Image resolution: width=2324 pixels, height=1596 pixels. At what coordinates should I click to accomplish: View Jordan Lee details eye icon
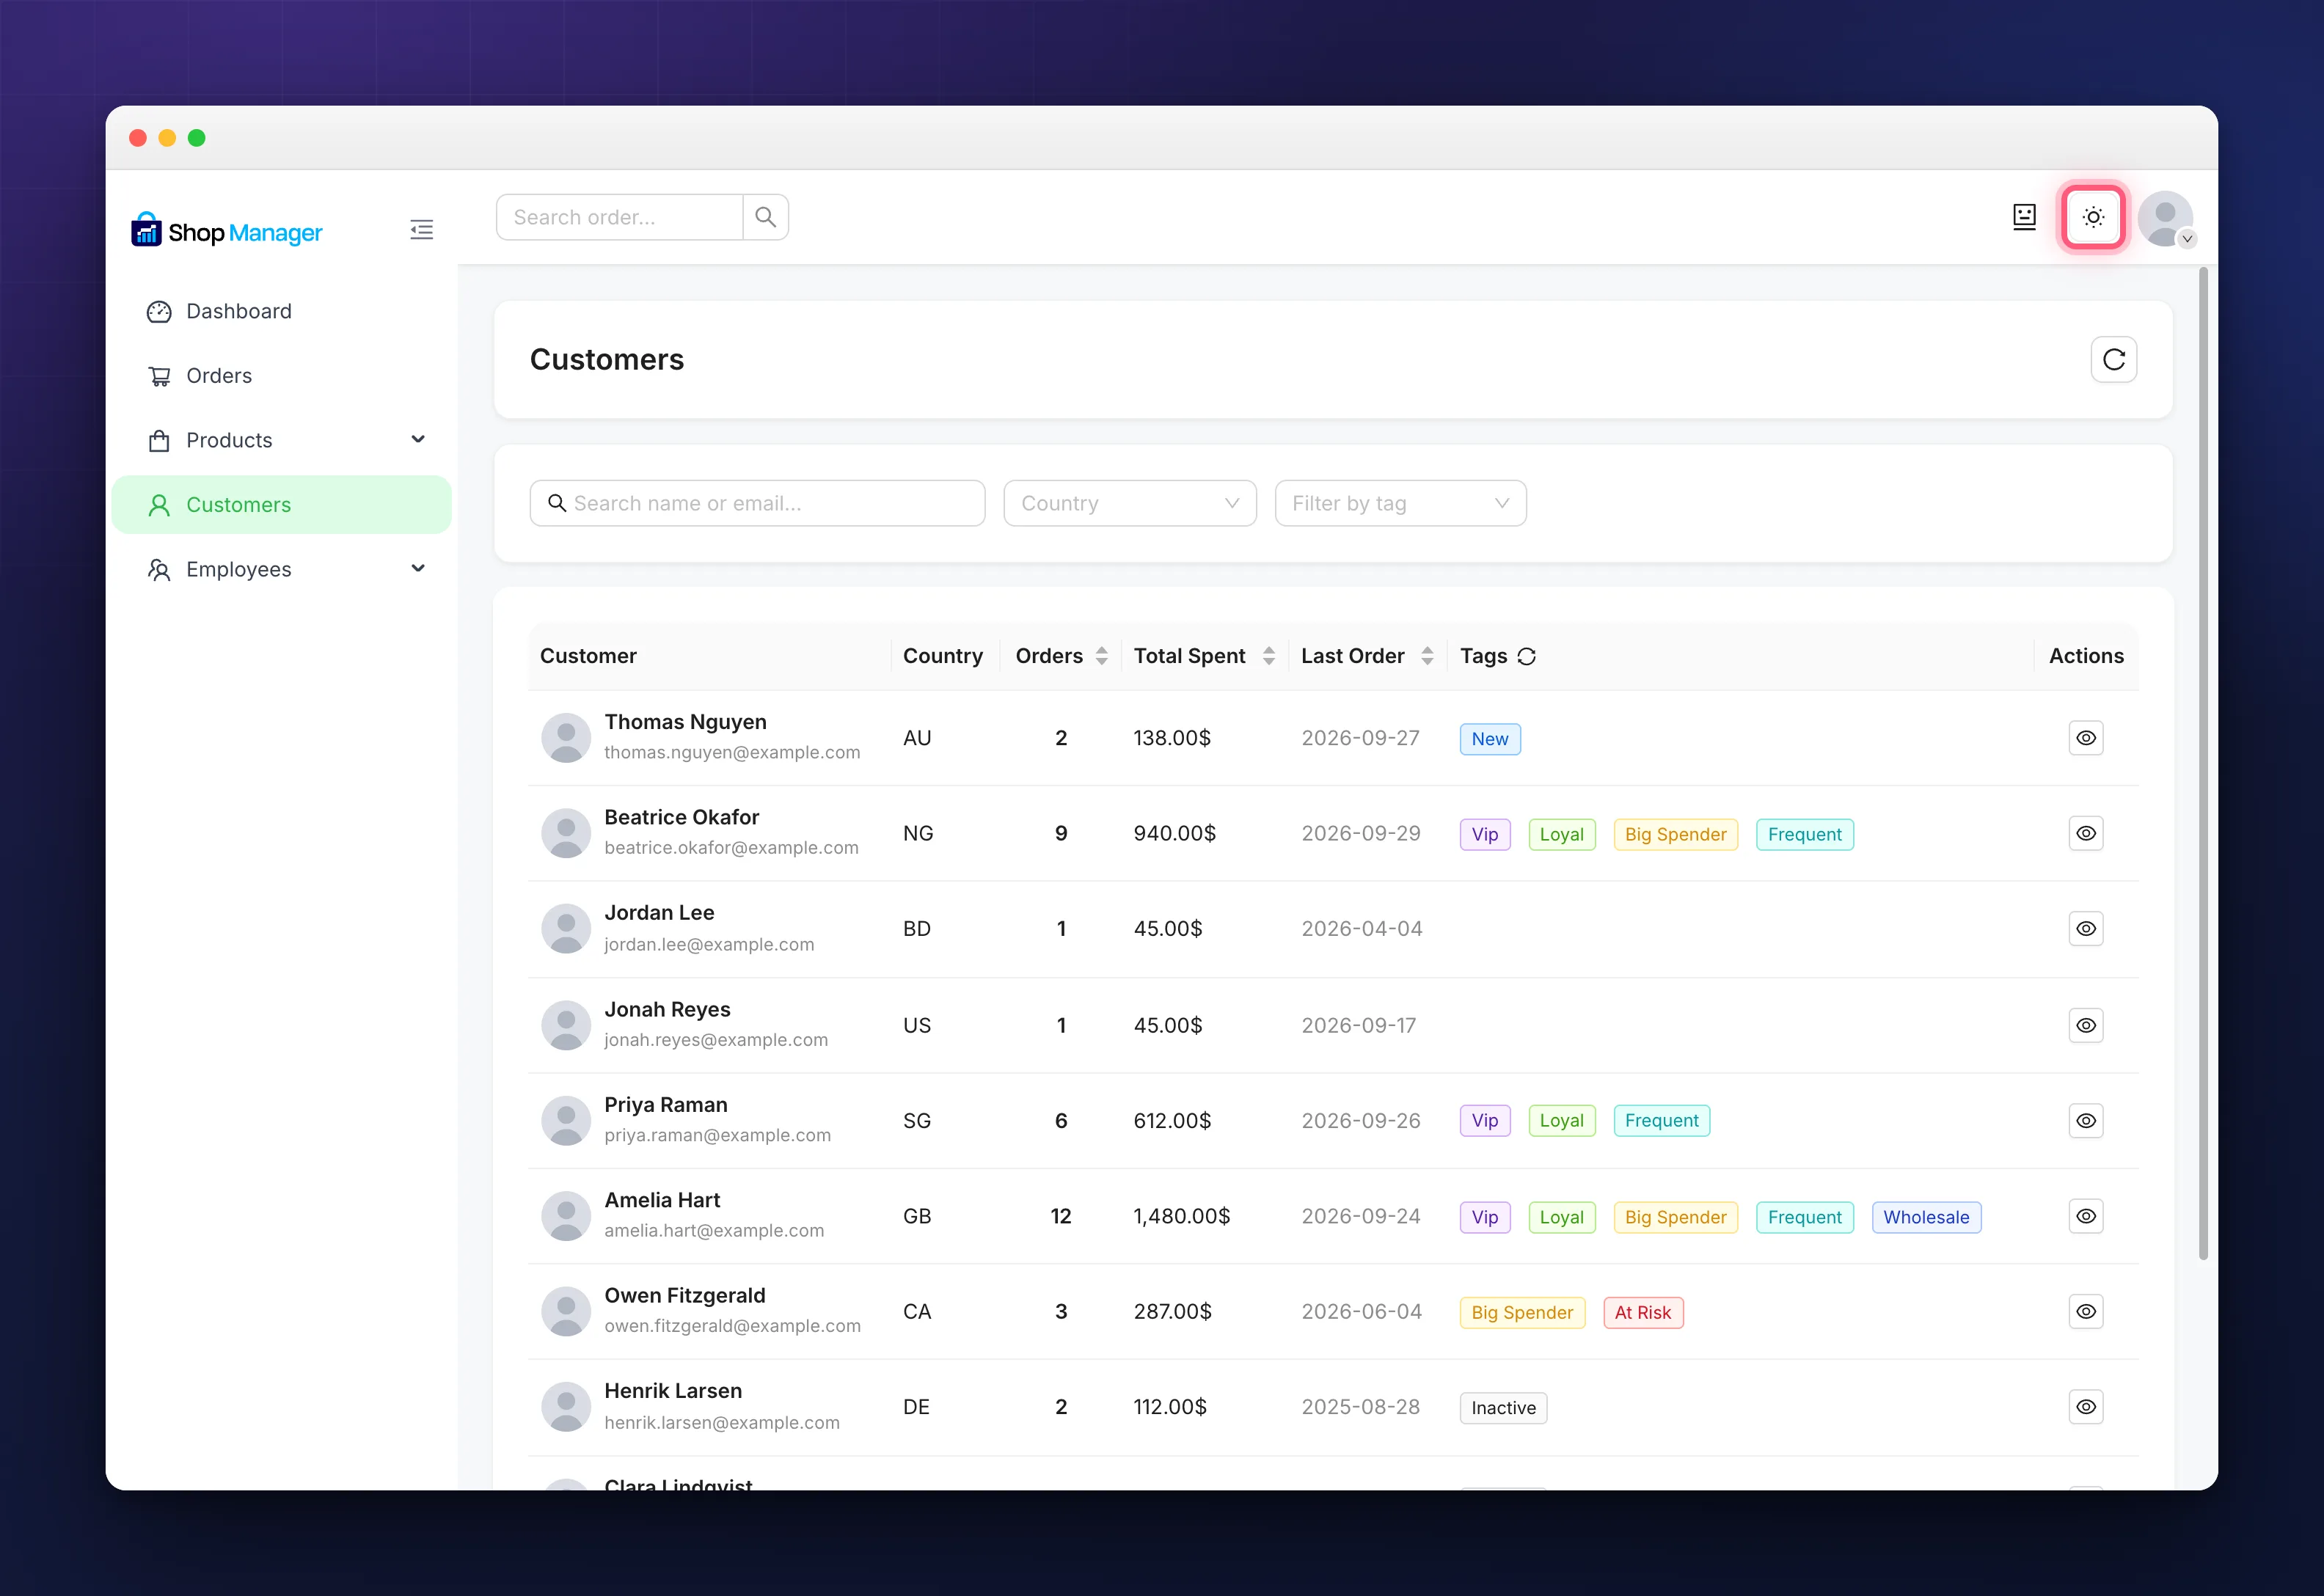pos(2085,929)
